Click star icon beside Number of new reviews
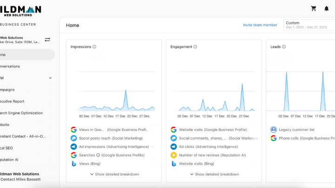The height and width of the screenshot is (188, 335). [x=174, y=155]
